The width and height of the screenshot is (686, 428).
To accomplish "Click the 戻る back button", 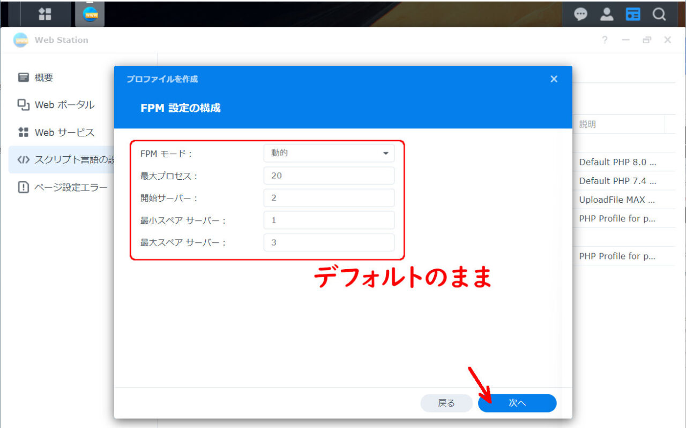I will click(446, 403).
